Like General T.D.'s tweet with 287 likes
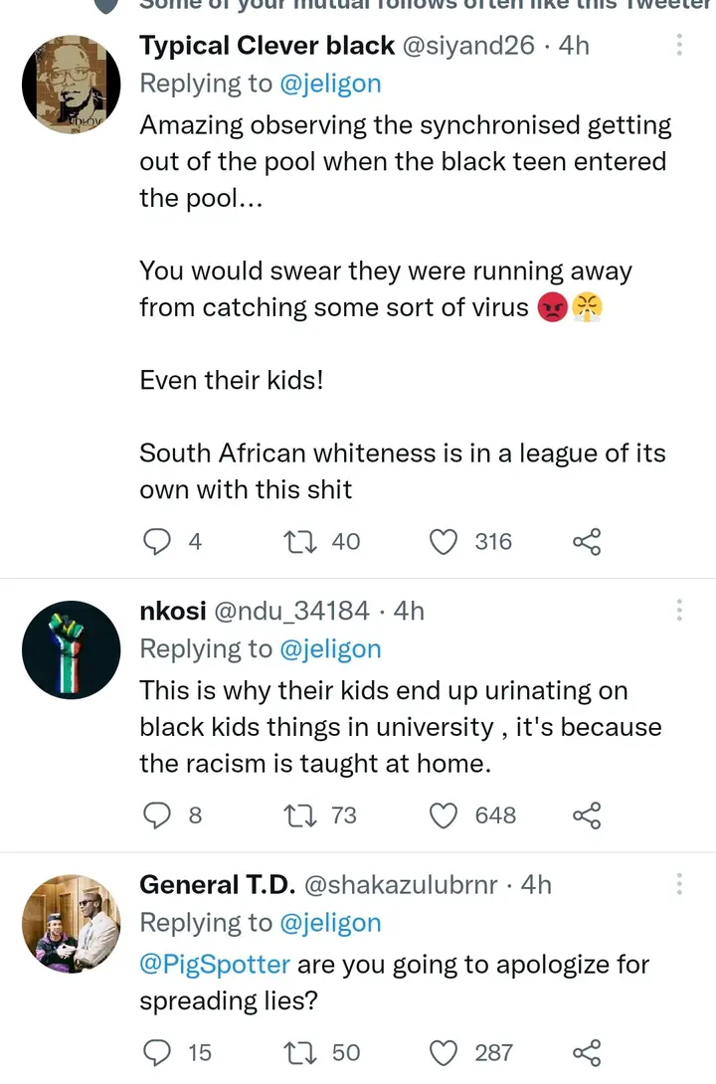Image resolution: width=716 pixels, height=1084 pixels. pos(443,1052)
